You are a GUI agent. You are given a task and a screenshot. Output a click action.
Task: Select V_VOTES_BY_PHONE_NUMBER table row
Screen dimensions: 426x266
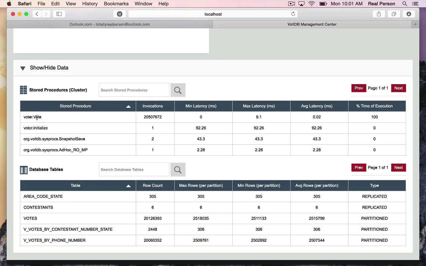[213, 240]
